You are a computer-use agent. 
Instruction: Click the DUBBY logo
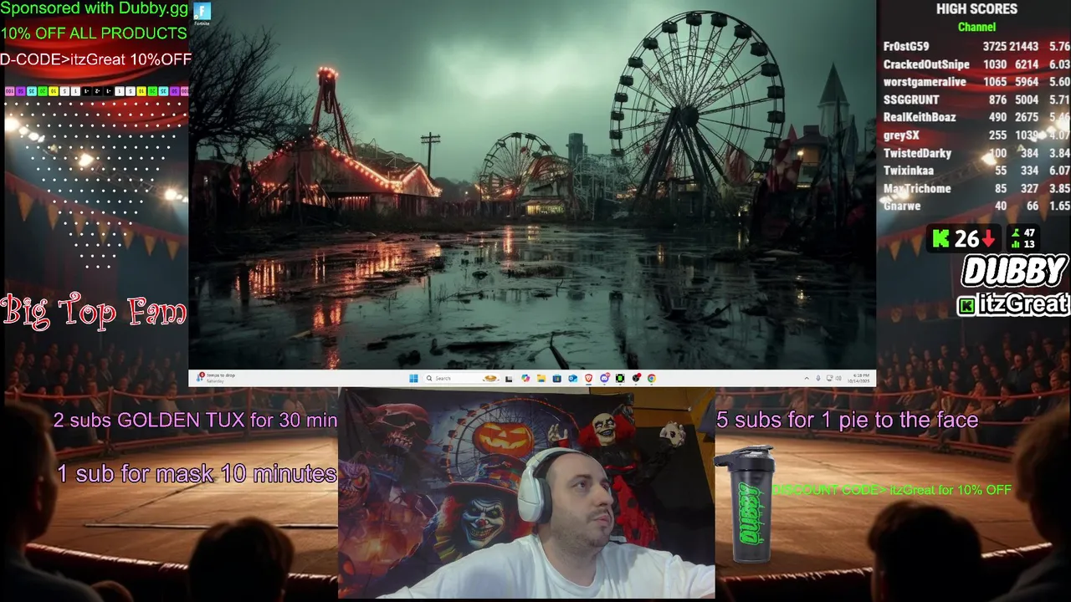[x=1015, y=272]
